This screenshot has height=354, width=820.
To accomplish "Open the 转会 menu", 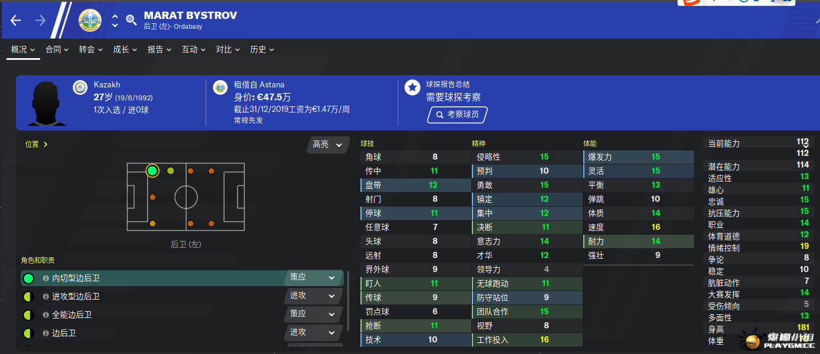I will coord(91,50).
